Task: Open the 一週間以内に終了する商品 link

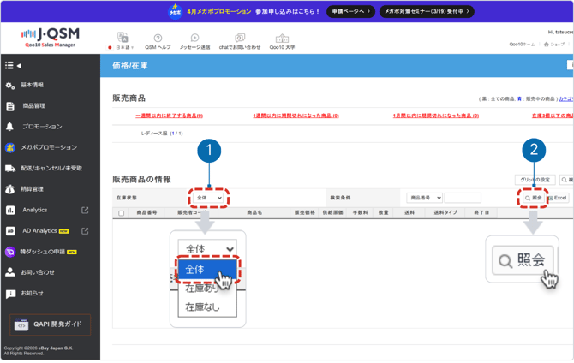Action: pos(169,116)
